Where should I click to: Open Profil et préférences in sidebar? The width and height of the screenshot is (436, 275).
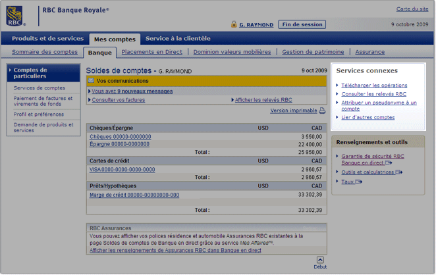pyautogui.click(x=39, y=114)
